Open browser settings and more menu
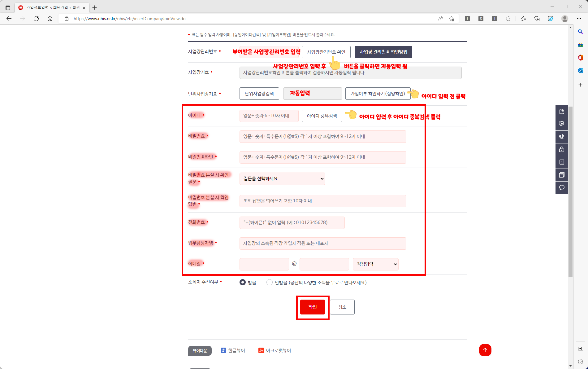 click(579, 19)
